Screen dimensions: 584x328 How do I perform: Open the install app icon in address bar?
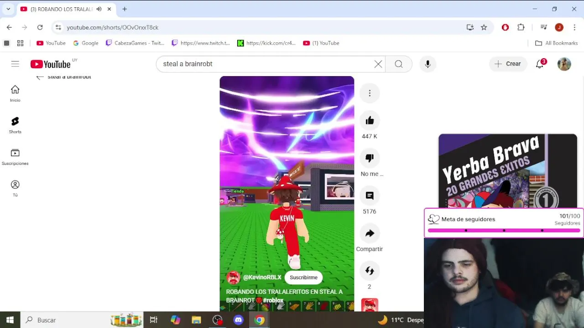(470, 27)
